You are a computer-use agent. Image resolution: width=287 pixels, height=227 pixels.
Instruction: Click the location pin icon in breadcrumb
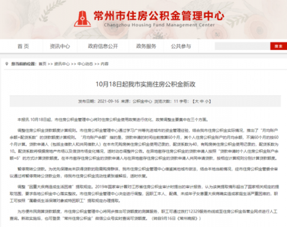pyautogui.click(x=7, y=64)
